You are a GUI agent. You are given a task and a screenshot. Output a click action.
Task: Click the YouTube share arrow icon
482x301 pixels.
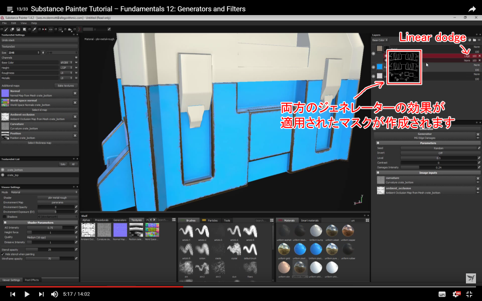472,9
